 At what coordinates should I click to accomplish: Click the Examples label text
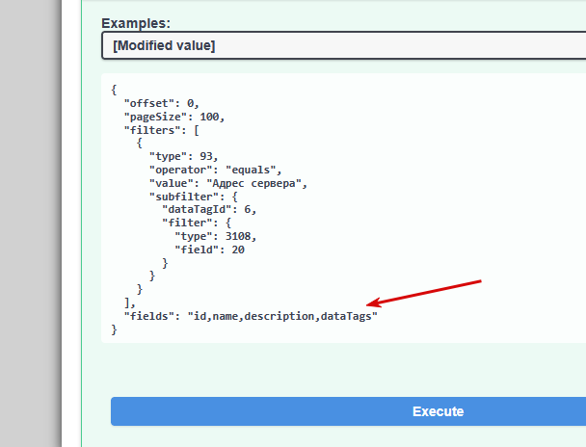point(136,23)
